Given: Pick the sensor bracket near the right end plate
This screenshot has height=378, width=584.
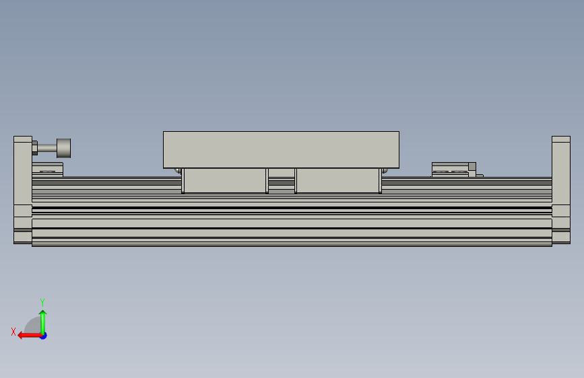Looking at the screenshot, I should [x=455, y=169].
